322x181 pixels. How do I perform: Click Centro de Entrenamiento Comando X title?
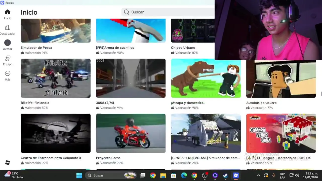pyautogui.click(x=51, y=158)
